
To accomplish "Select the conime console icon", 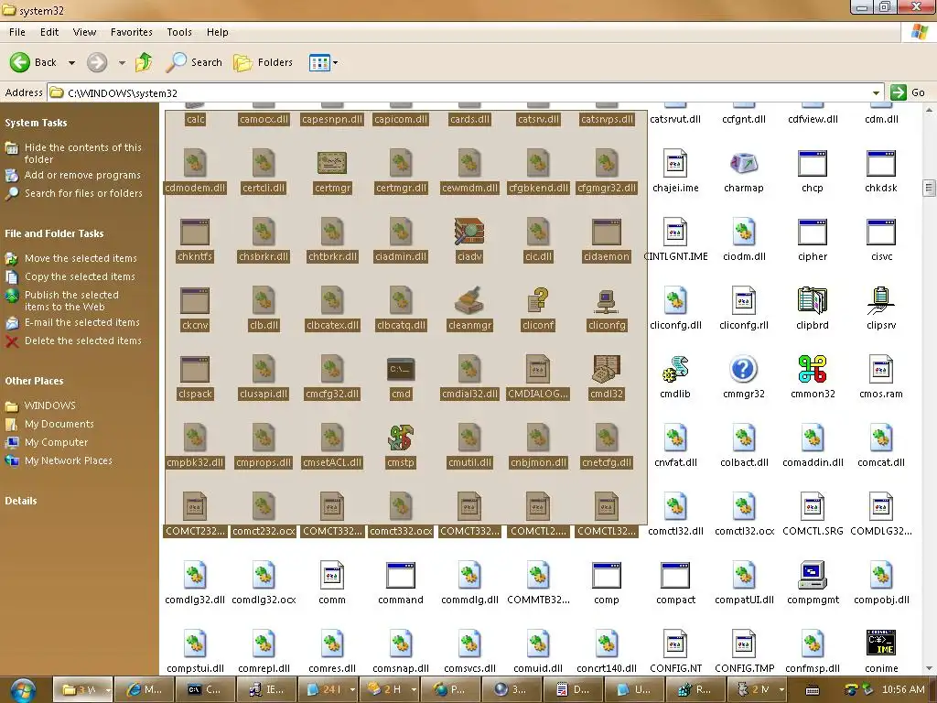I will [881, 644].
